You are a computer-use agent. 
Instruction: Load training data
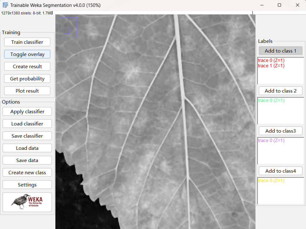[27, 148]
